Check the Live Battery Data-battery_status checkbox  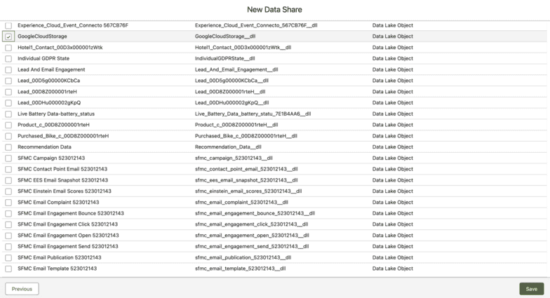tap(8, 114)
